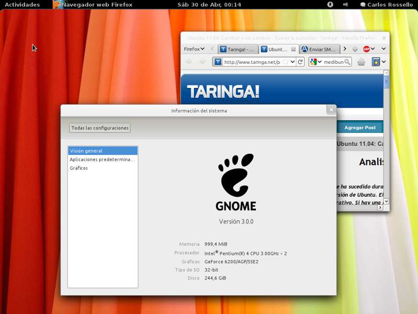Image resolution: width=418 pixels, height=314 pixels.
Task: Click the TARINGA! logo in Firefox
Action: click(223, 92)
